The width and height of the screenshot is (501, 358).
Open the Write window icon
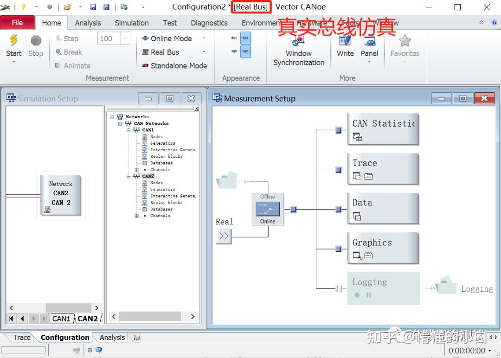(345, 42)
